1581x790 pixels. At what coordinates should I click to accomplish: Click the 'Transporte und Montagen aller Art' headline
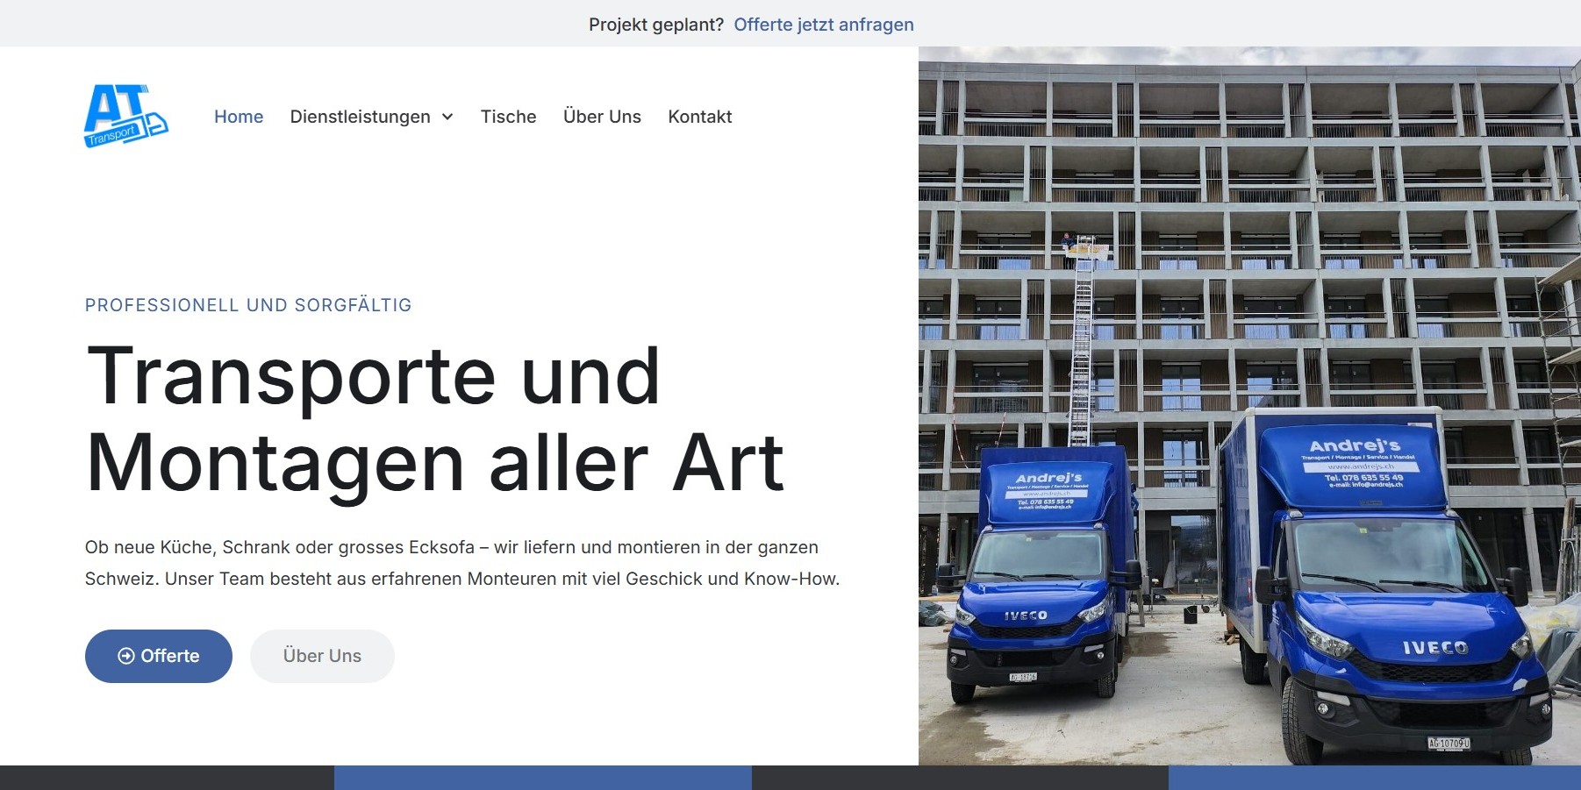coord(435,419)
